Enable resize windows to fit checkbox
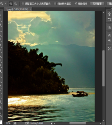This screenshot has width=112, height=125. click(x=23, y=4)
